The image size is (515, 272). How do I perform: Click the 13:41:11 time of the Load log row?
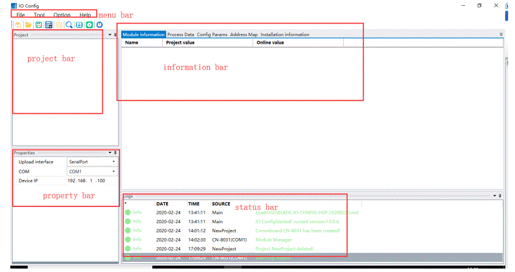pos(197,213)
